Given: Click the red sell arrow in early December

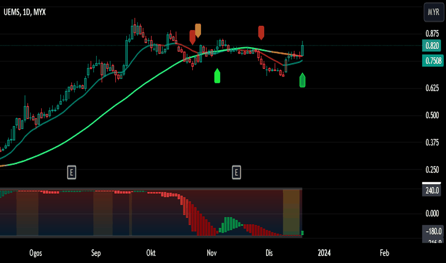Looking at the screenshot, I should (x=261, y=33).
